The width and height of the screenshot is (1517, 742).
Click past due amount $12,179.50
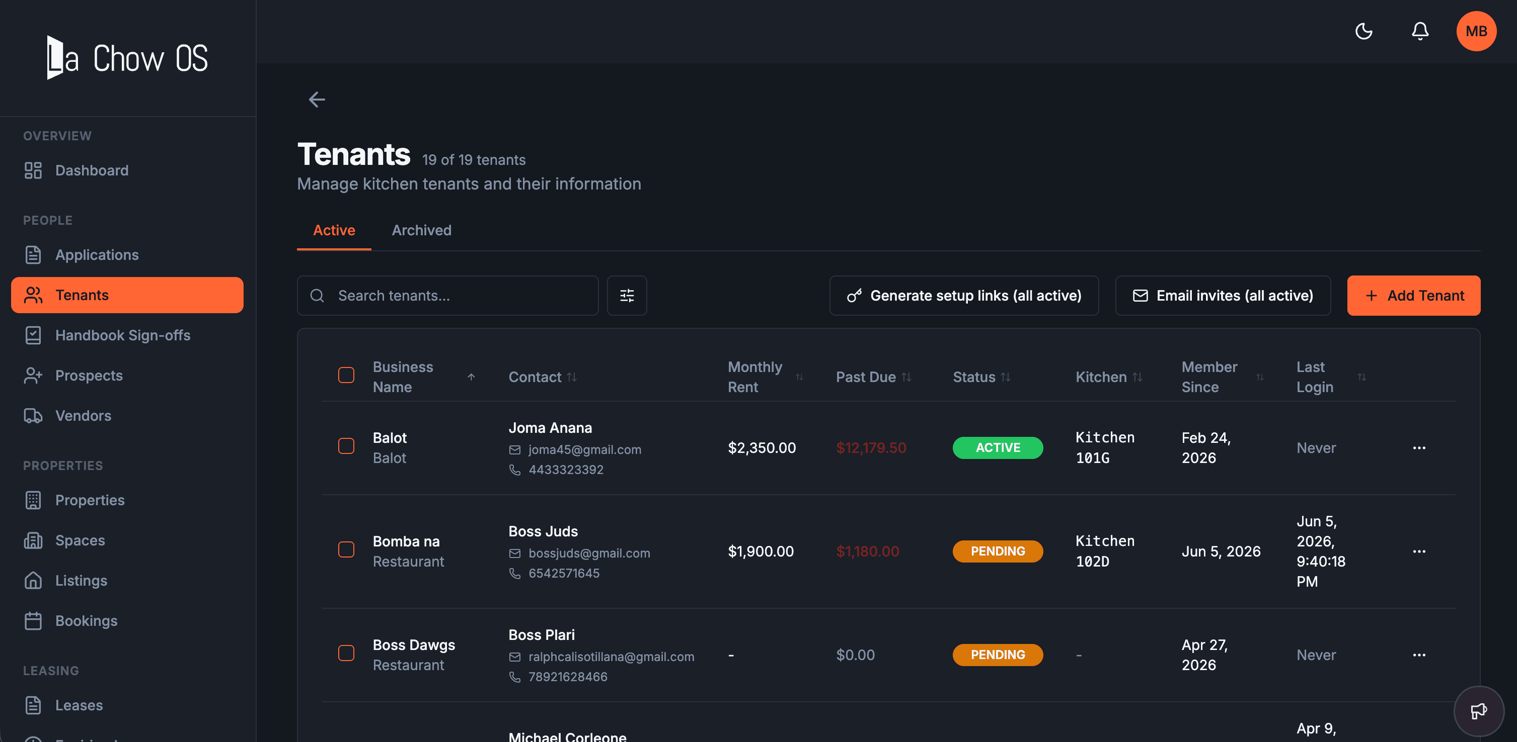871,448
